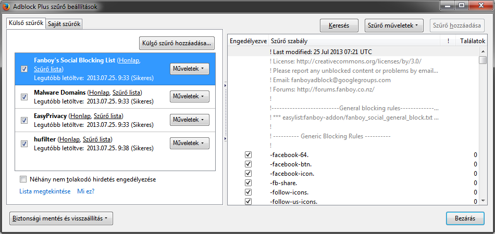
Task: Select the Malware Domains subscription name
Action: click(60, 93)
